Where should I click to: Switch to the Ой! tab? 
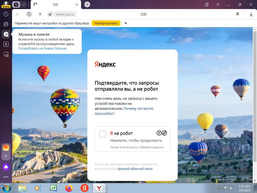pyautogui.click(x=55, y=5)
